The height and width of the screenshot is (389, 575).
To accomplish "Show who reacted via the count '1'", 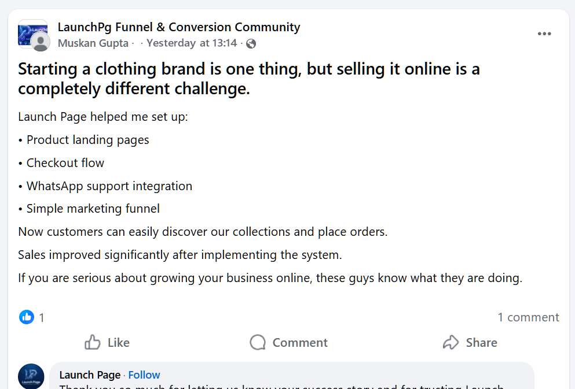I will click(42, 317).
